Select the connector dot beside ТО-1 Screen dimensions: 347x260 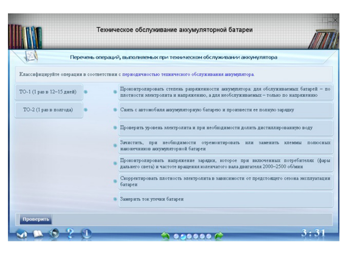tap(86, 92)
